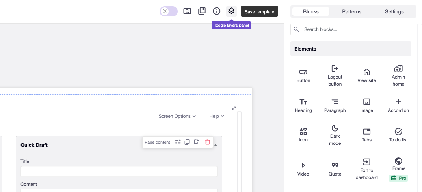Open Page content block settings sliders
The width and height of the screenshot is (422, 192).
click(x=178, y=142)
